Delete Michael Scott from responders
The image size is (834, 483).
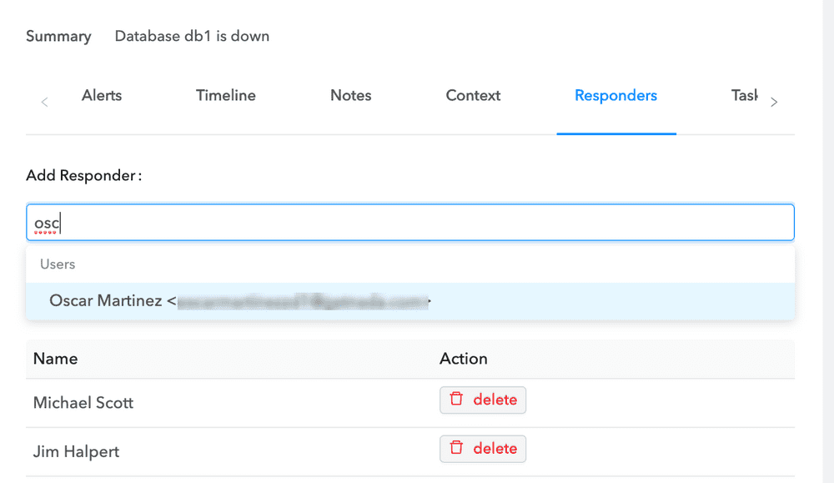483,400
